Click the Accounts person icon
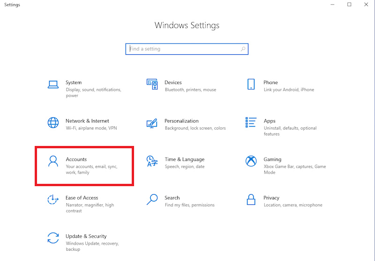Screen dimensions: 375x261 [53, 161]
